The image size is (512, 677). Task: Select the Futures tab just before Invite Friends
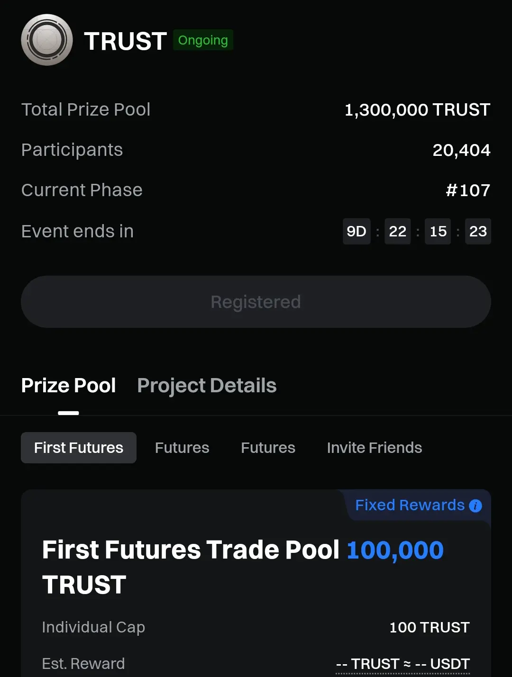pyautogui.click(x=268, y=448)
